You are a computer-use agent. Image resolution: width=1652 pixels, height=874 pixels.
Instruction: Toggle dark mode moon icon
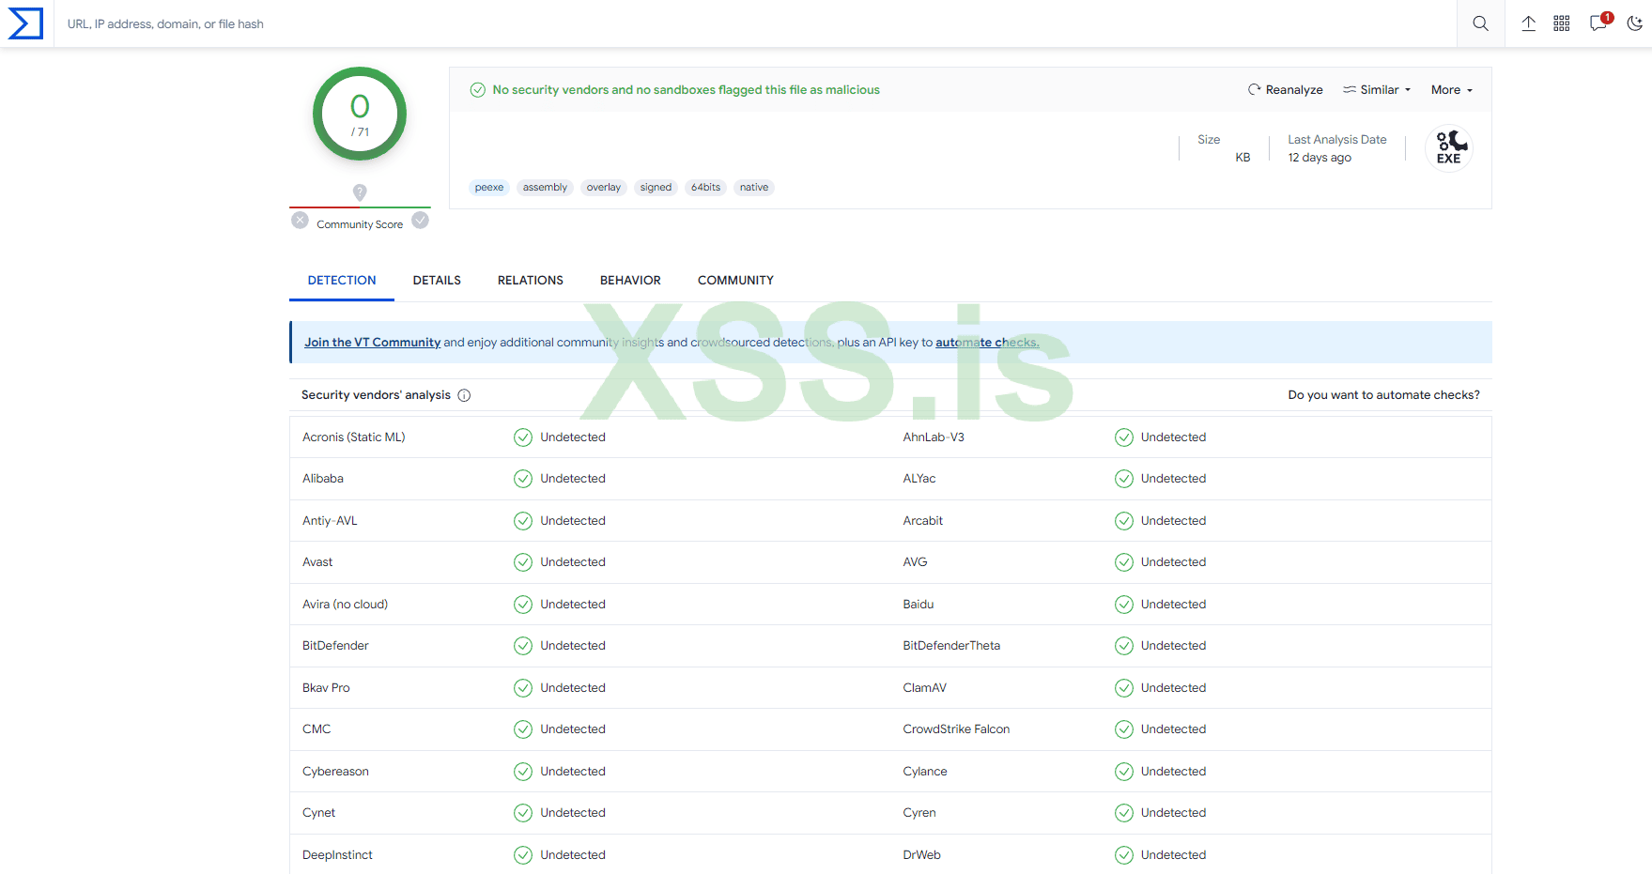[1634, 23]
